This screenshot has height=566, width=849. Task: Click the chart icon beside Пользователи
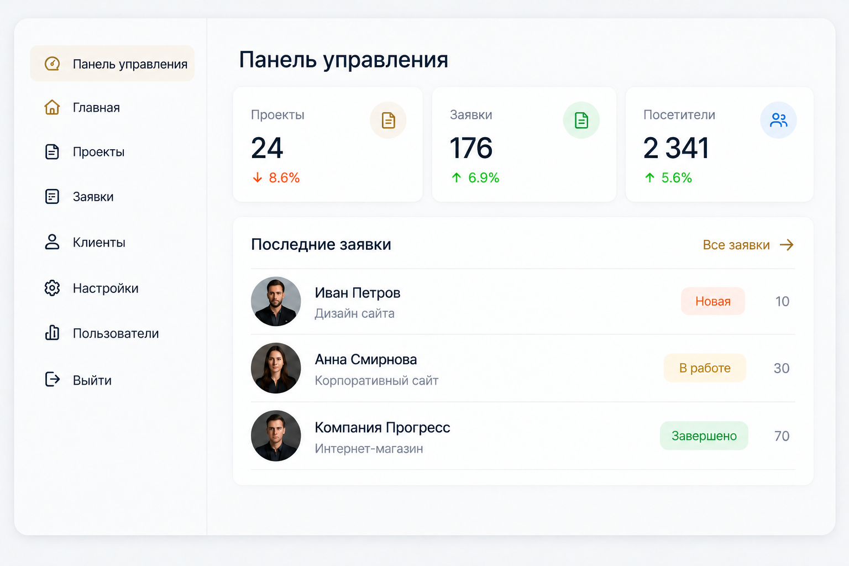click(52, 333)
